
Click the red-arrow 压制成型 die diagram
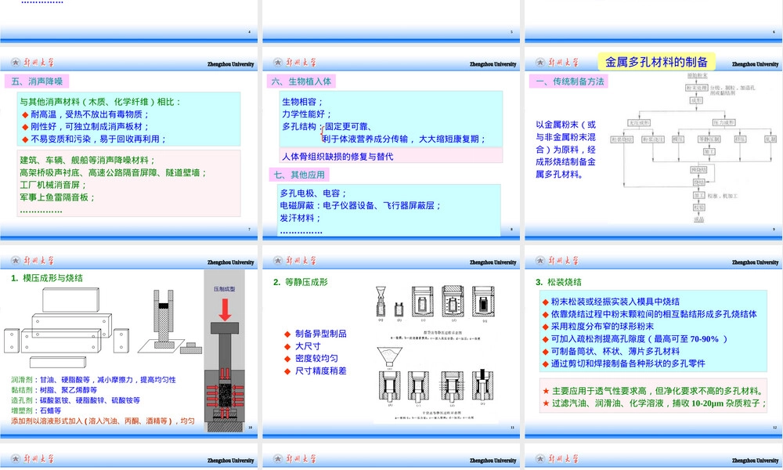224,351
